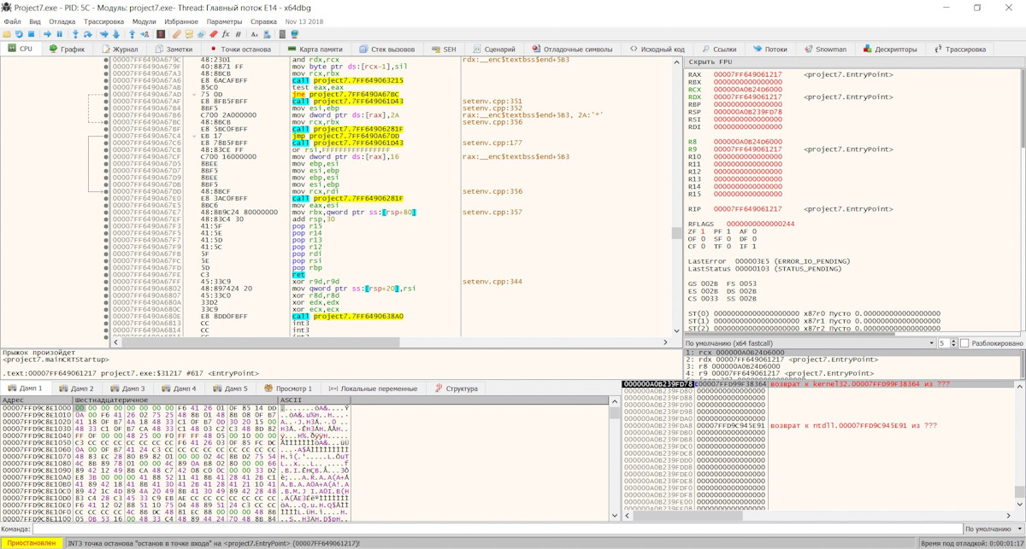Run to user code toolbar icon
The image size is (1026, 549).
144,34
